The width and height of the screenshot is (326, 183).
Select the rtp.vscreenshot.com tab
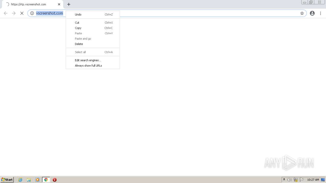tap(32, 4)
